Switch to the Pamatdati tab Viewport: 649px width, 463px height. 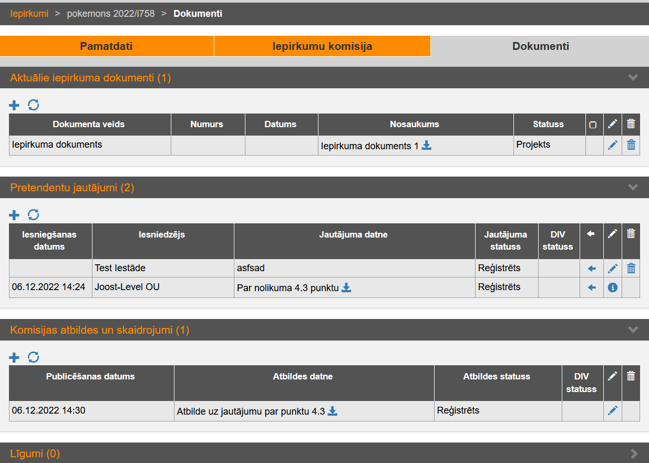[106, 46]
